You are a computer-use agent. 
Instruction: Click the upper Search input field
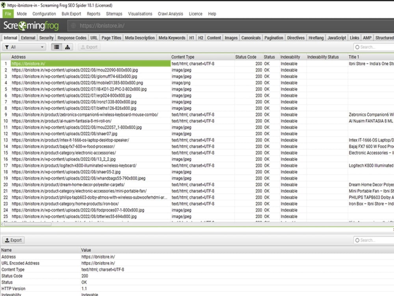coord(374,47)
